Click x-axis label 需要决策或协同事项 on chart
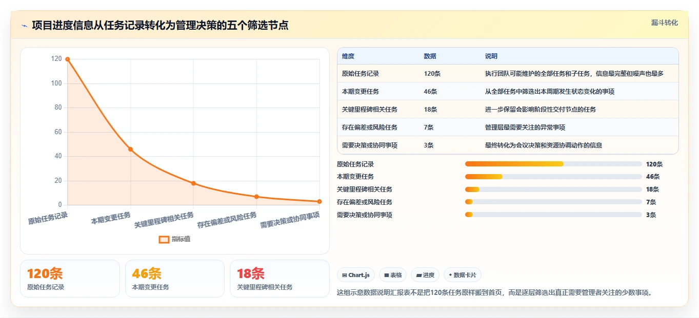The image size is (699, 318). pyautogui.click(x=290, y=220)
